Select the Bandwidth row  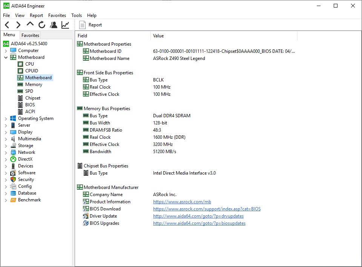[129, 152]
